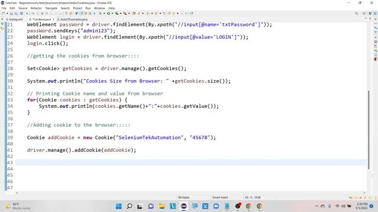The image size is (378, 212).
Task: Click the Pin Editor toolbar icon
Action: pos(191,14)
